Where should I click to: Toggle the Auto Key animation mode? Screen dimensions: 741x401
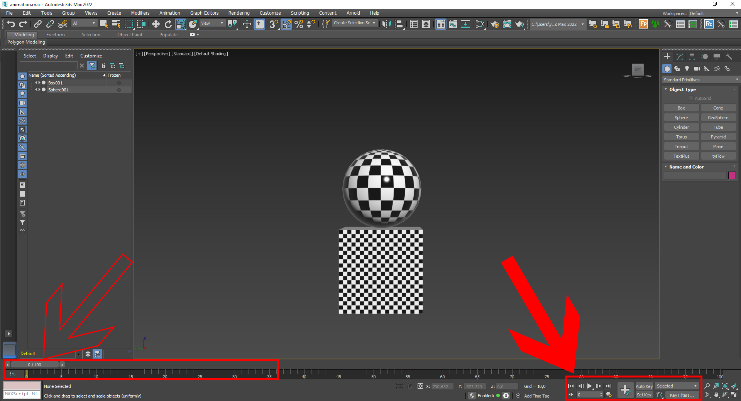644,386
